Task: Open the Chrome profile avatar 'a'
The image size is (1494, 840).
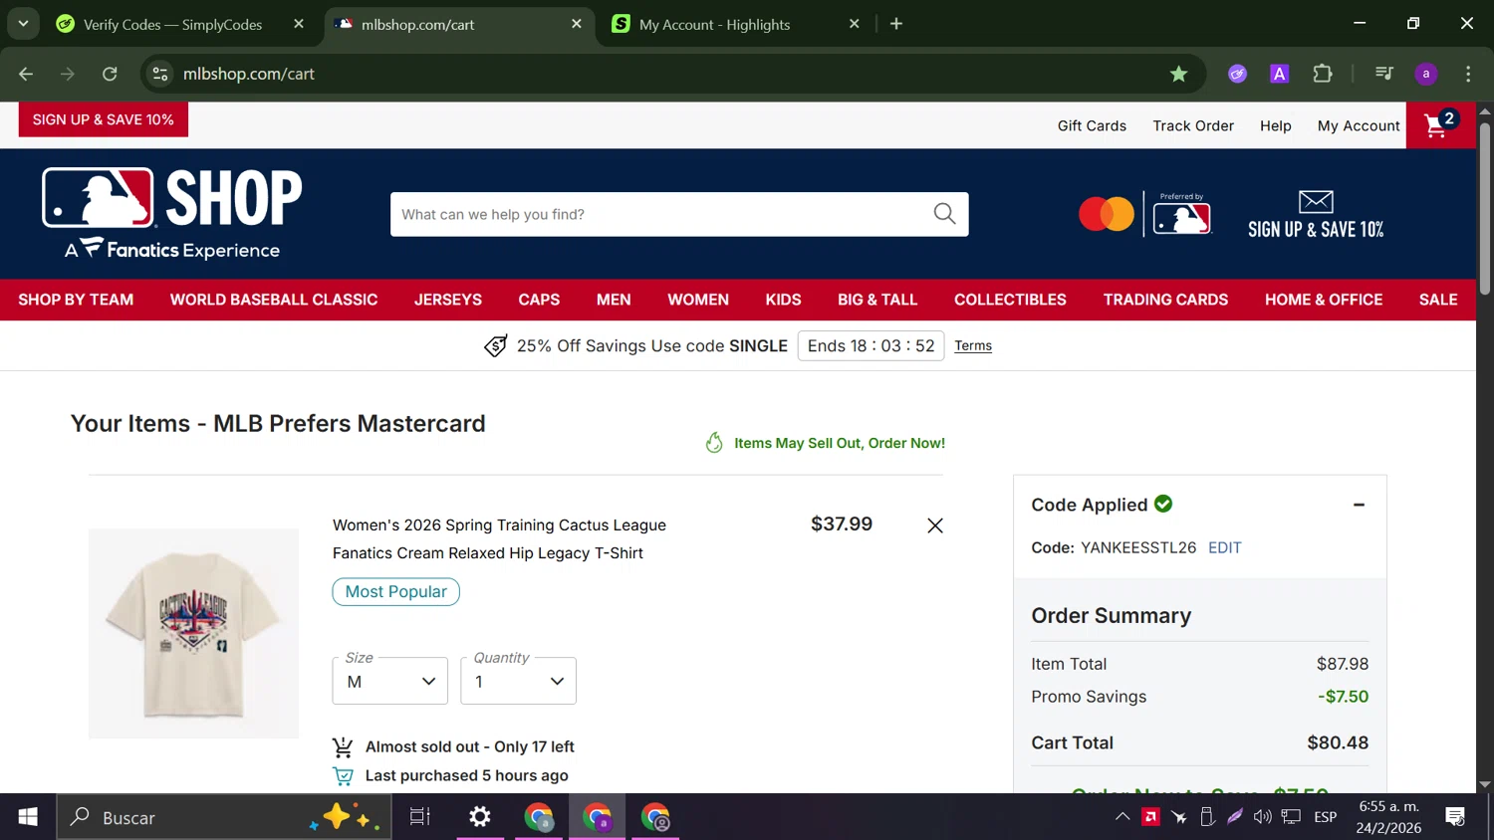Action: (x=1426, y=74)
